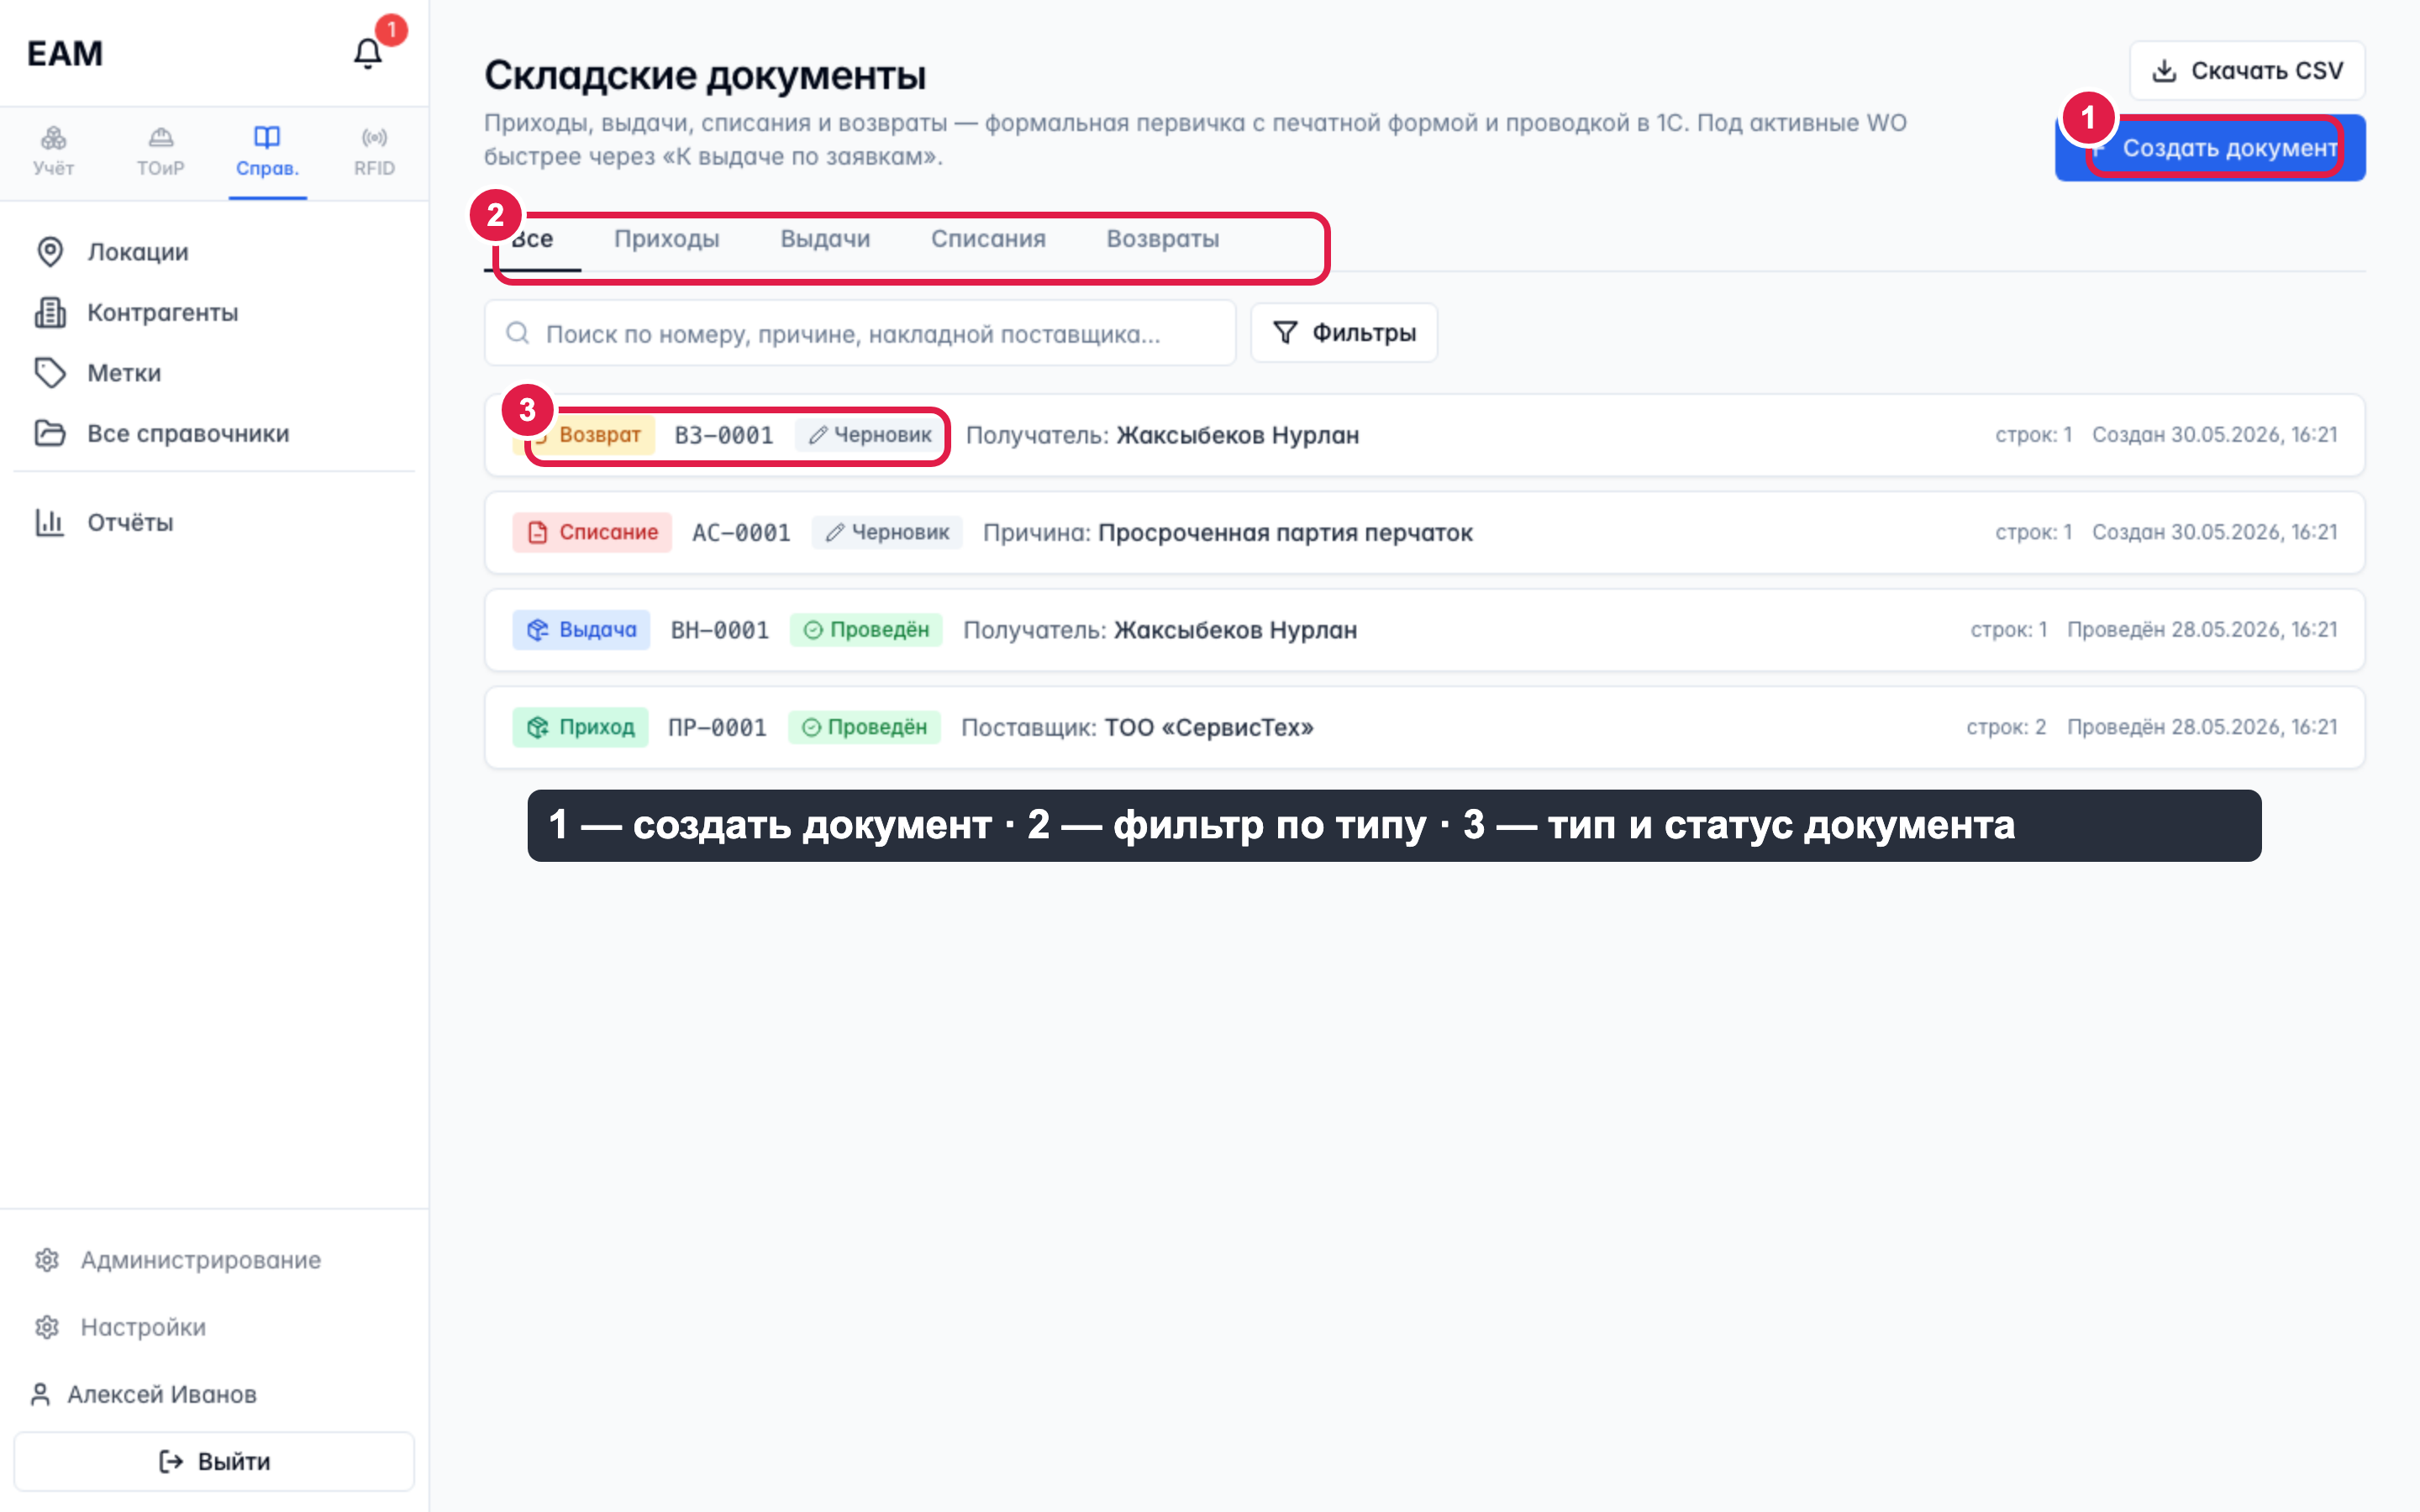Click the Все справочники folder icon

50,434
